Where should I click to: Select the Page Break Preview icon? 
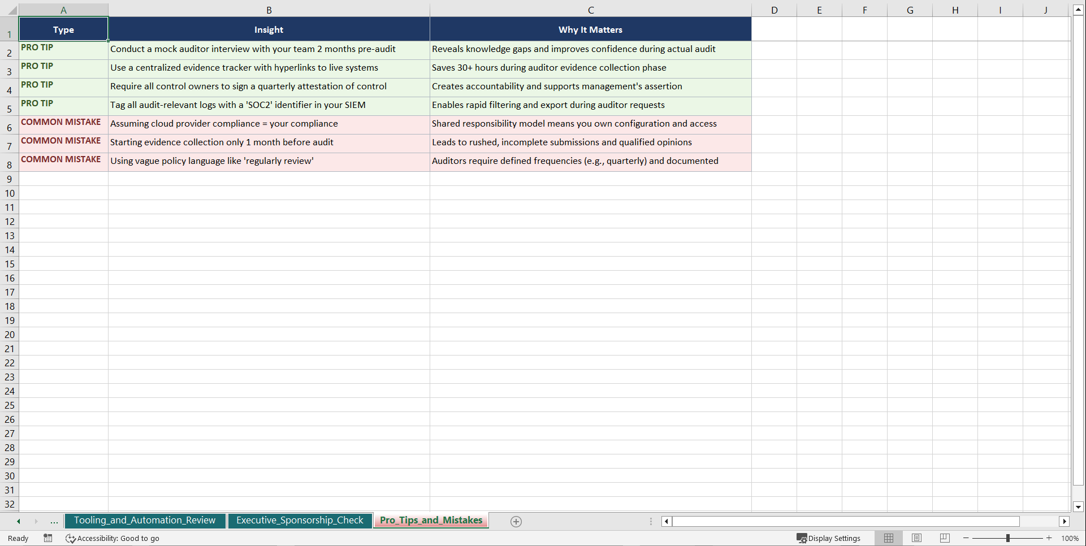tap(944, 538)
